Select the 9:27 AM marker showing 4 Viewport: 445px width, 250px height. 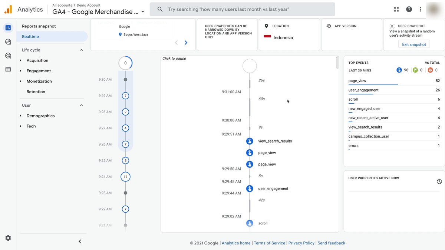point(125,128)
